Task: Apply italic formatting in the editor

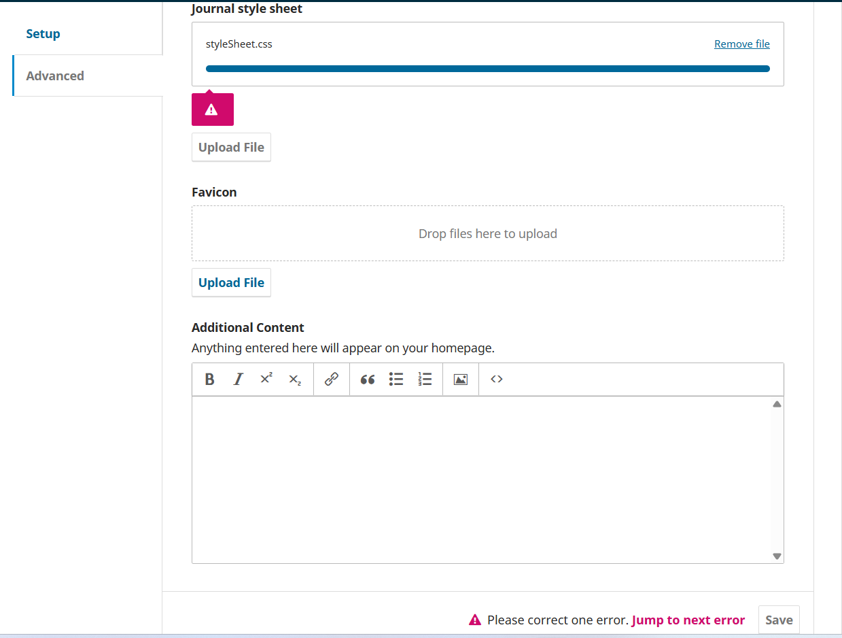Action: [238, 380]
